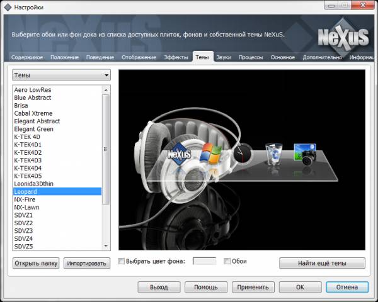Select the SDVZ2 theme

tap(57, 223)
